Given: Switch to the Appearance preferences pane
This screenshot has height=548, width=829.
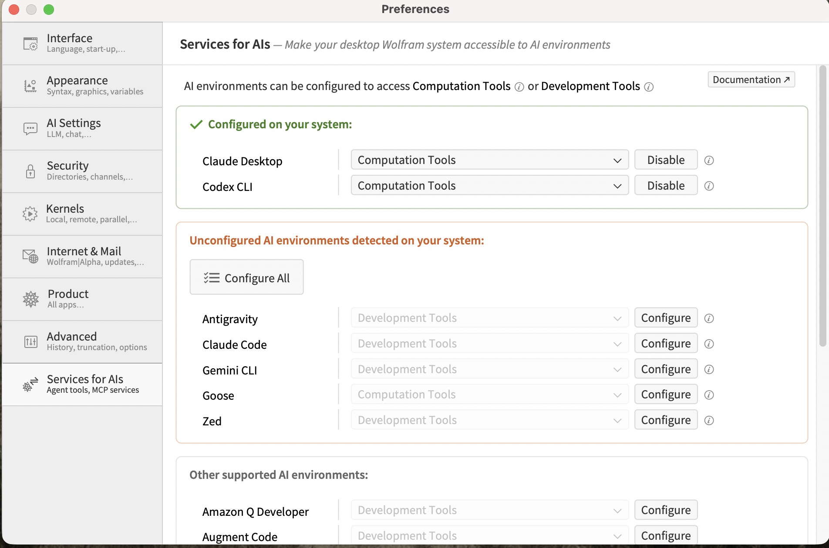Looking at the screenshot, I should coord(82,86).
